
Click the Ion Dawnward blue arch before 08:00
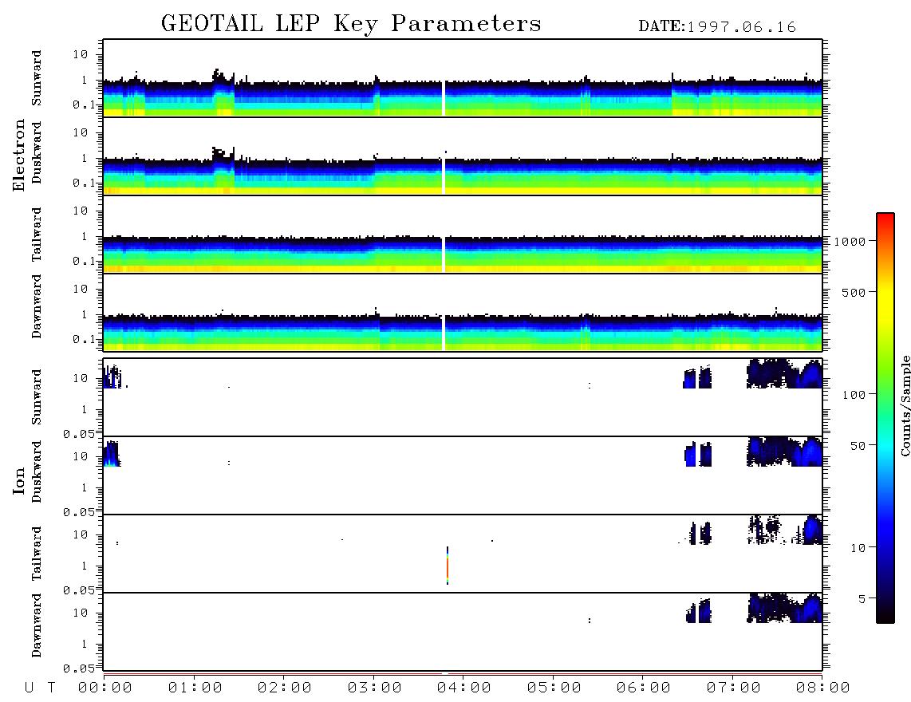click(x=811, y=608)
